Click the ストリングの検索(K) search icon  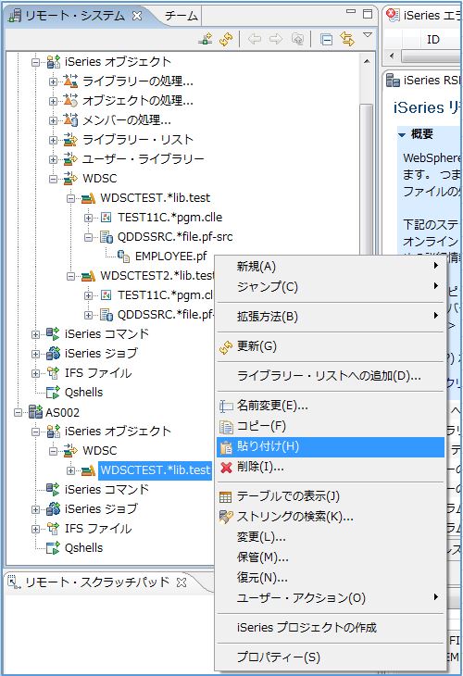point(226,517)
